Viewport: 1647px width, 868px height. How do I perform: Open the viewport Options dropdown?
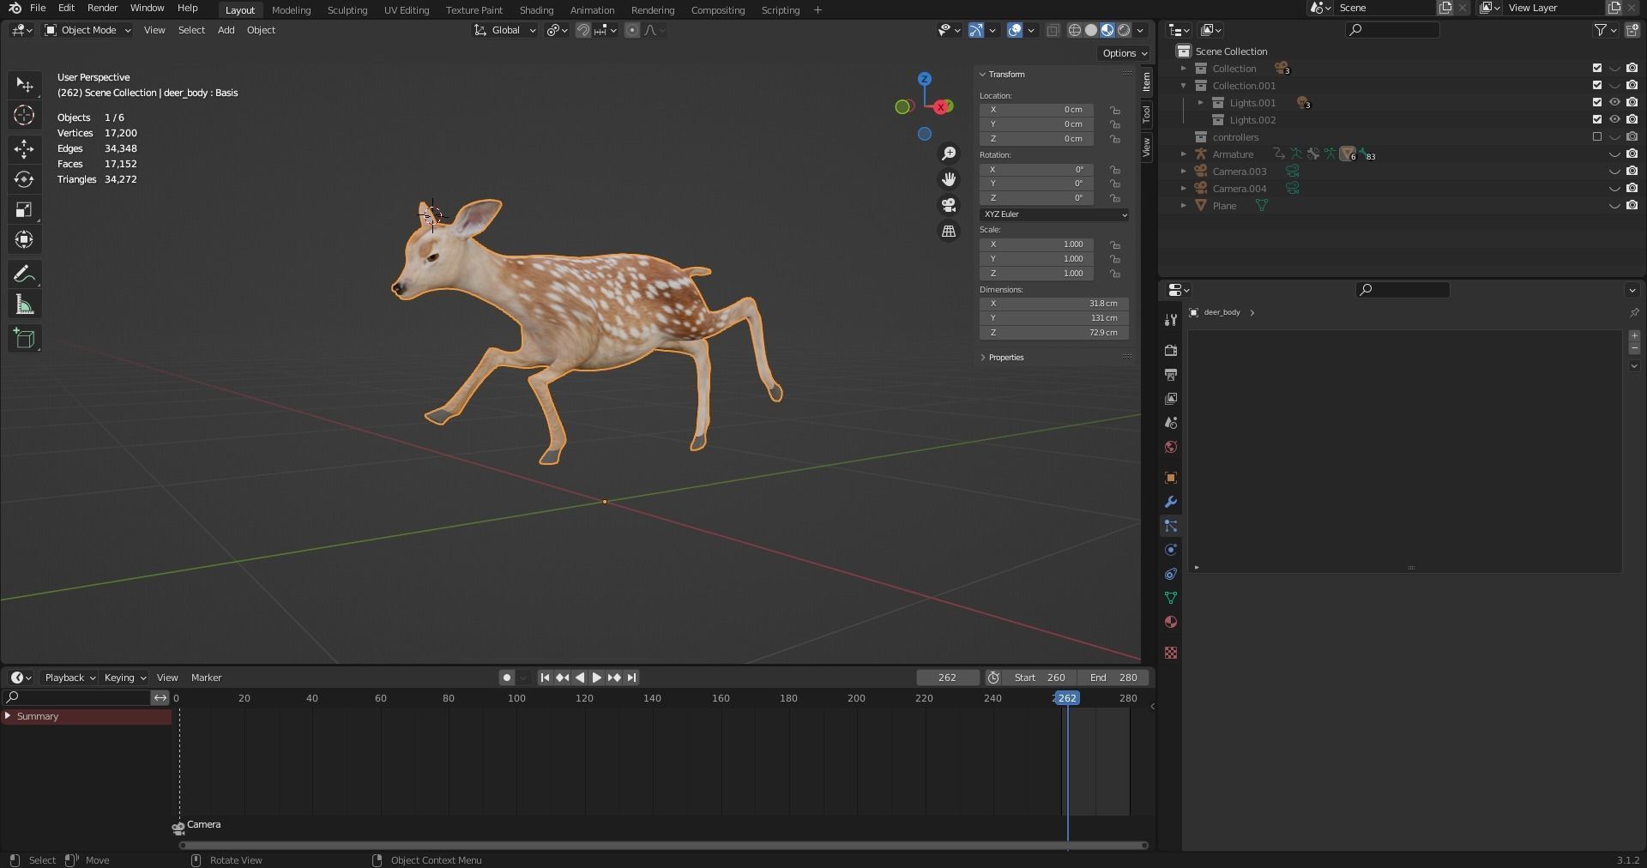point(1125,53)
